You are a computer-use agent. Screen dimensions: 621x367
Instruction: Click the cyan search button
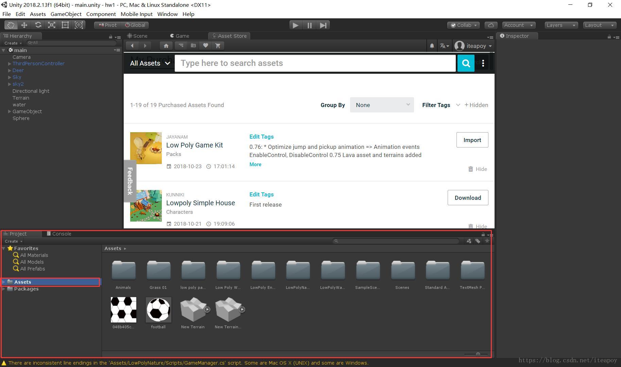(466, 63)
